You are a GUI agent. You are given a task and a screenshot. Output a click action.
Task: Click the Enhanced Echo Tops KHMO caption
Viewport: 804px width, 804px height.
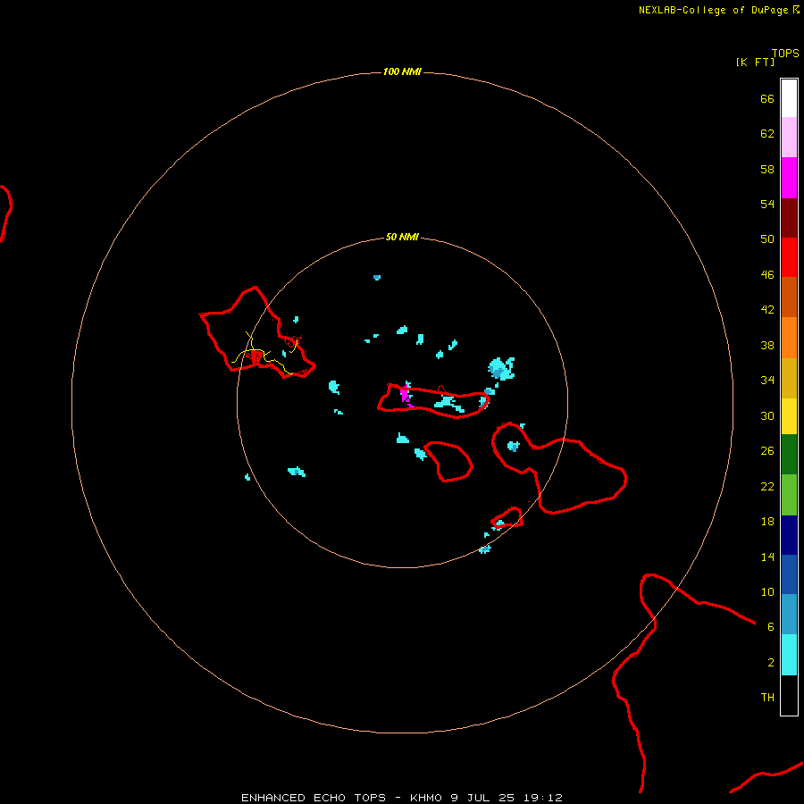[402, 798]
